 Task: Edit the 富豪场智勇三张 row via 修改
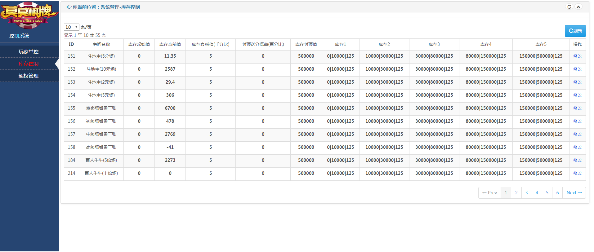[x=577, y=108]
